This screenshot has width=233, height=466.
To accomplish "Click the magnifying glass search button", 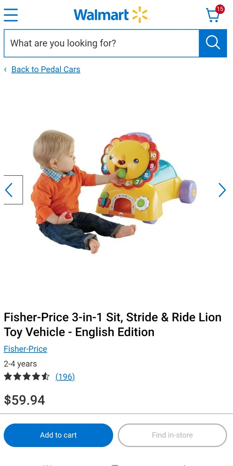I will 213,43.
